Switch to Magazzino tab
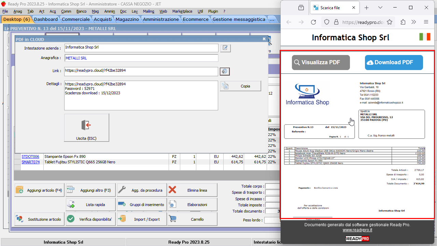Viewport: 437px width, 246px height. (127, 19)
